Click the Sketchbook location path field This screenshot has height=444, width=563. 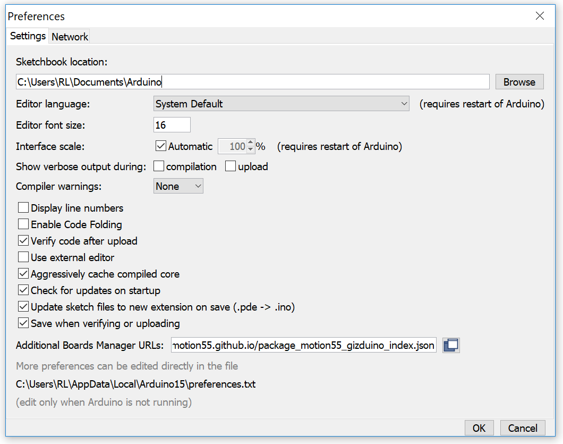point(252,82)
